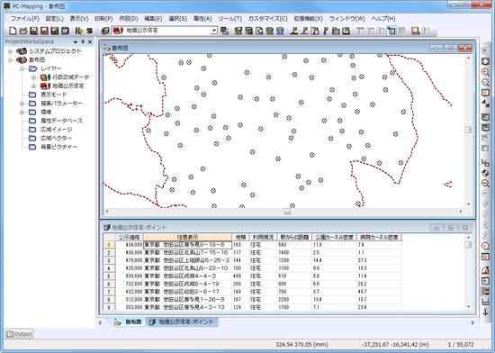
Task: Click the 病院カーネル密度 column header
Action: pos(380,237)
